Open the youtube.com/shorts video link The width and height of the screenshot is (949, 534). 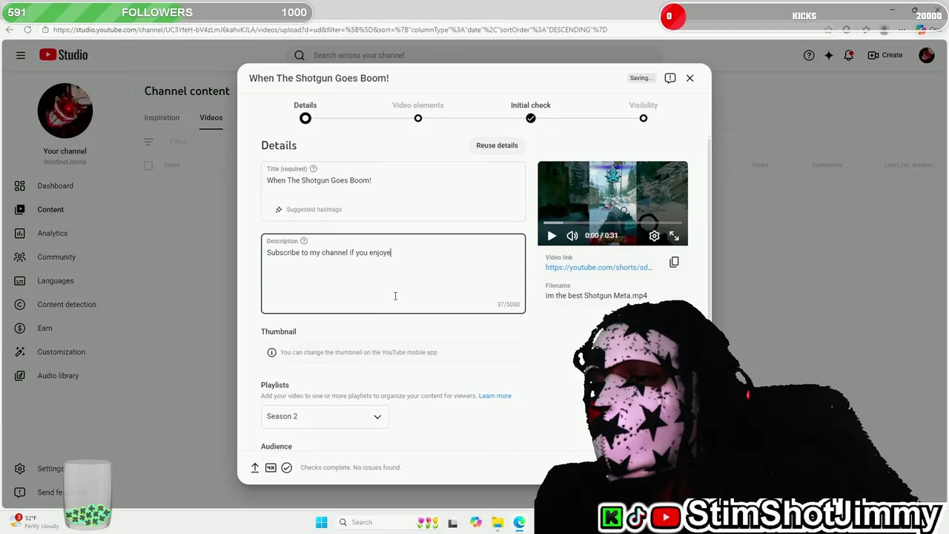pyautogui.click(x=599, y=267)
